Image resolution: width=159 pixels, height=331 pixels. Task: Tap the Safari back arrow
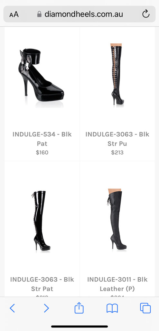[13, 308]
